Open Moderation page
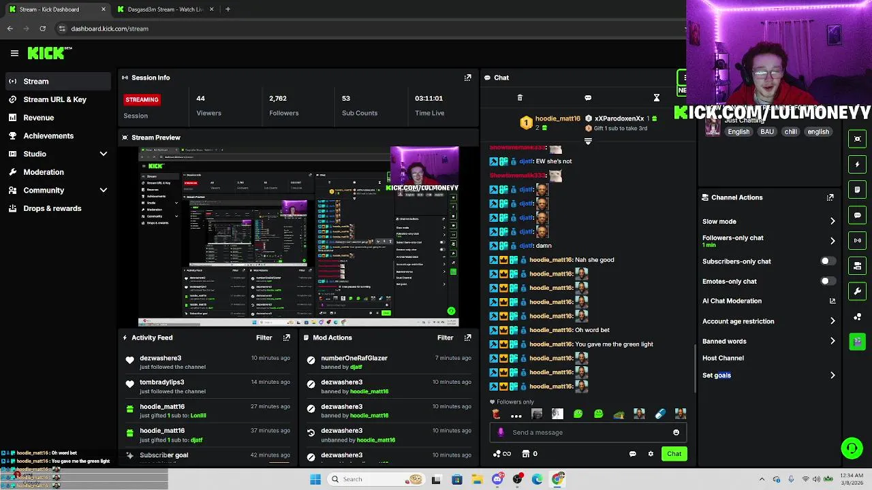Screen dimensions: 872x490 (58, 172)
